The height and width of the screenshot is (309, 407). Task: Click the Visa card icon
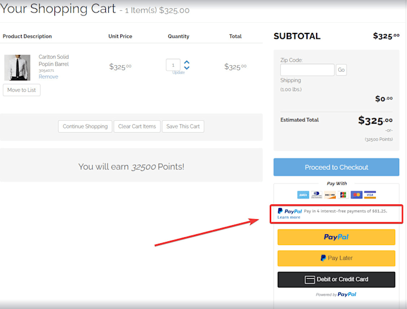(x=370, y=195)
